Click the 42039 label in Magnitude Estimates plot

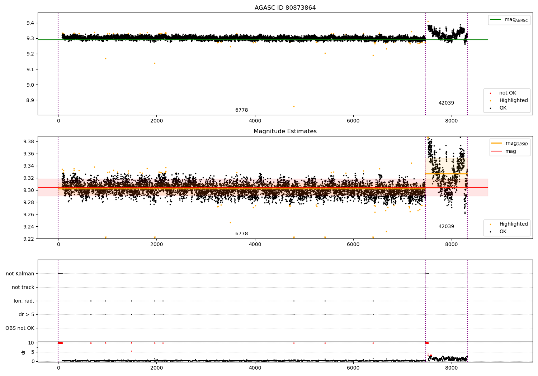pyautogui.click(x=446, y=227)
